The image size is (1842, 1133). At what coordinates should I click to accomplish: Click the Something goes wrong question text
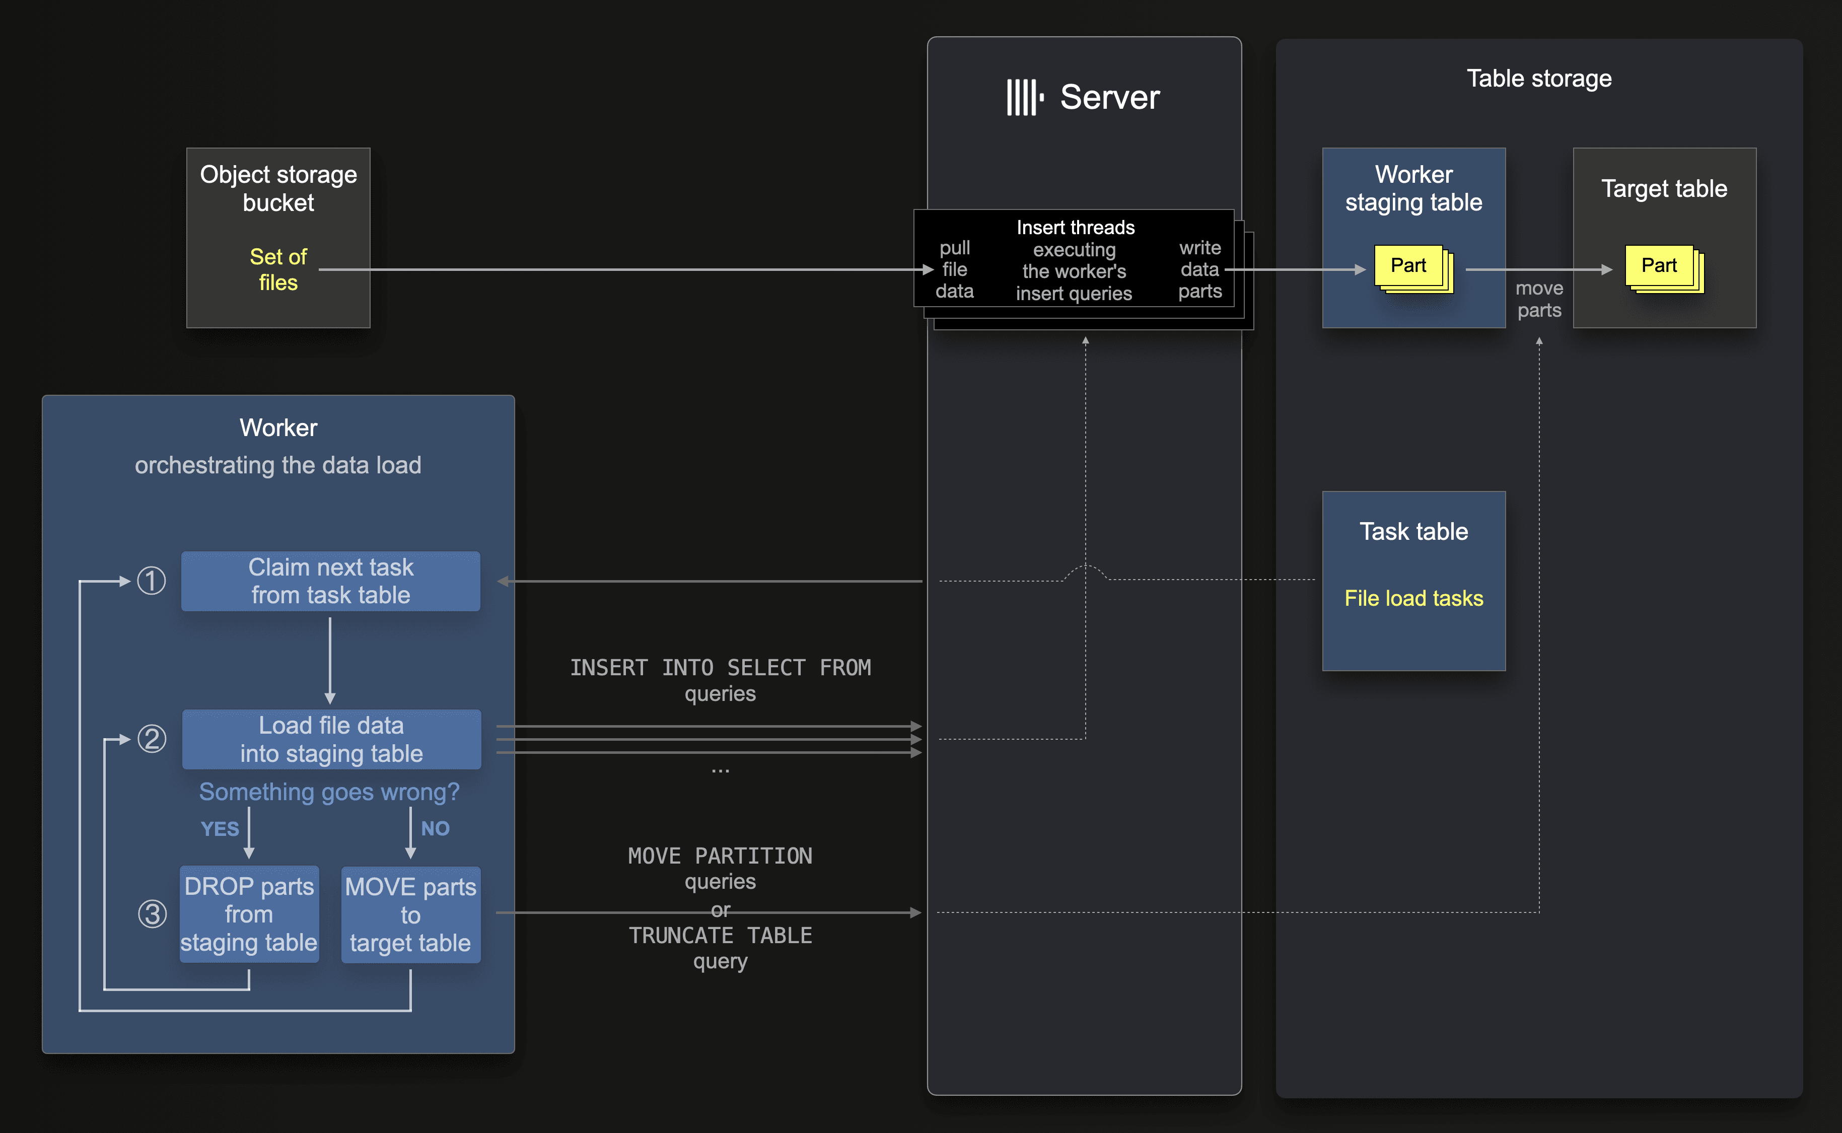coord(329,791)
